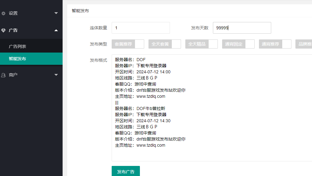Click the 发布天数 input field
Viewport: 312px width, 176px height.
[x=242, y=28]
